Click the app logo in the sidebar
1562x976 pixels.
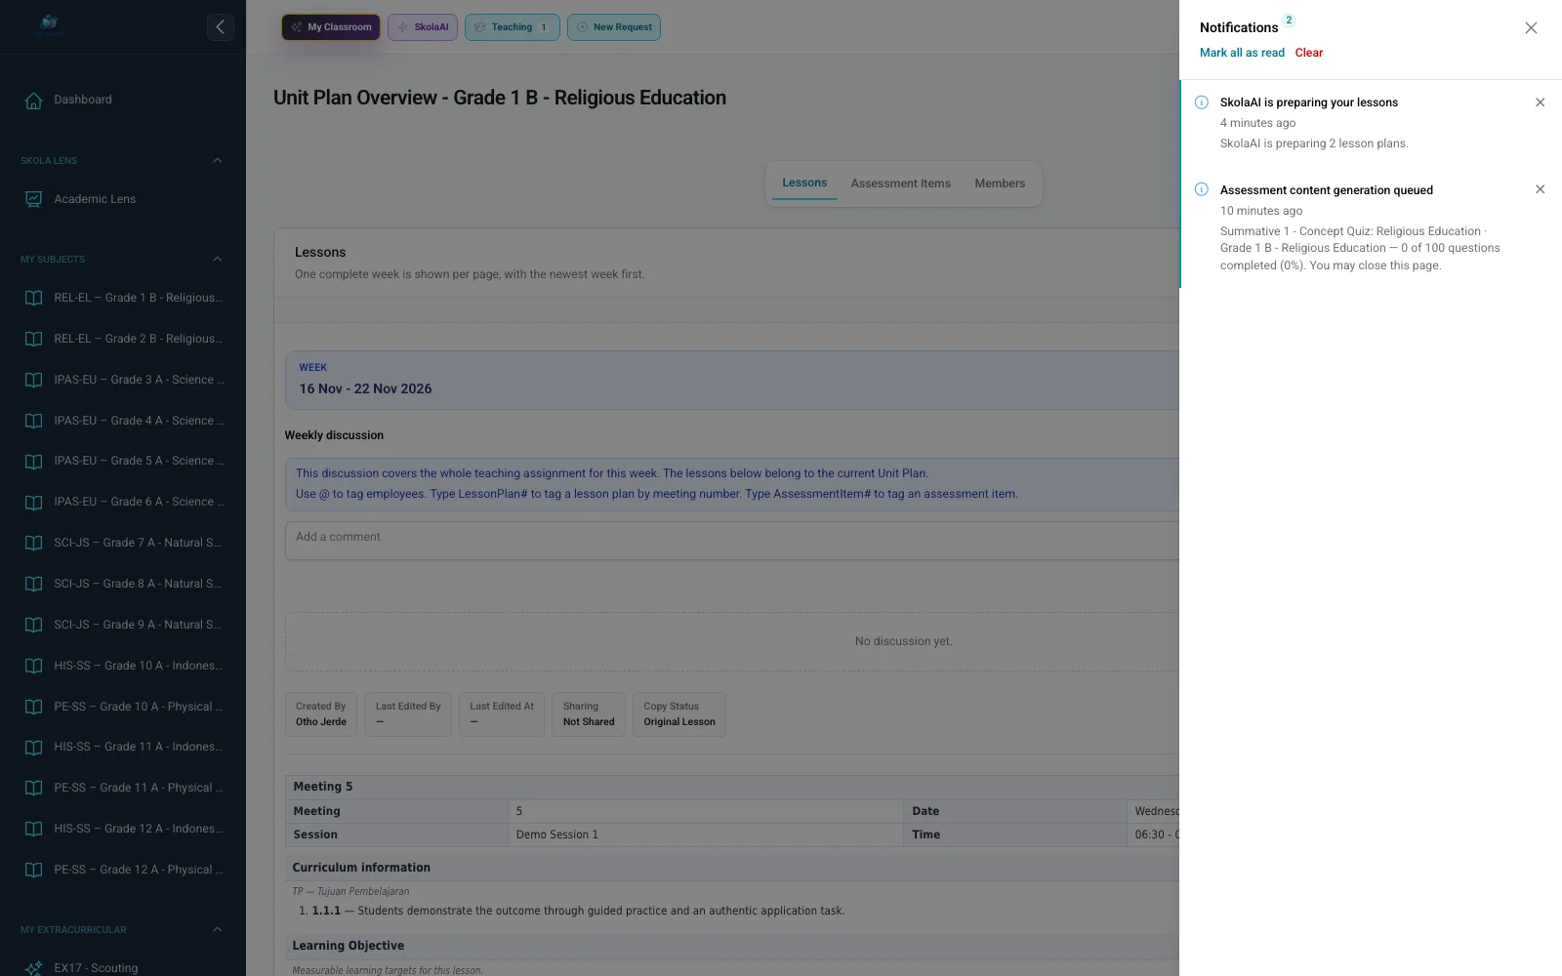coord(49,26)
